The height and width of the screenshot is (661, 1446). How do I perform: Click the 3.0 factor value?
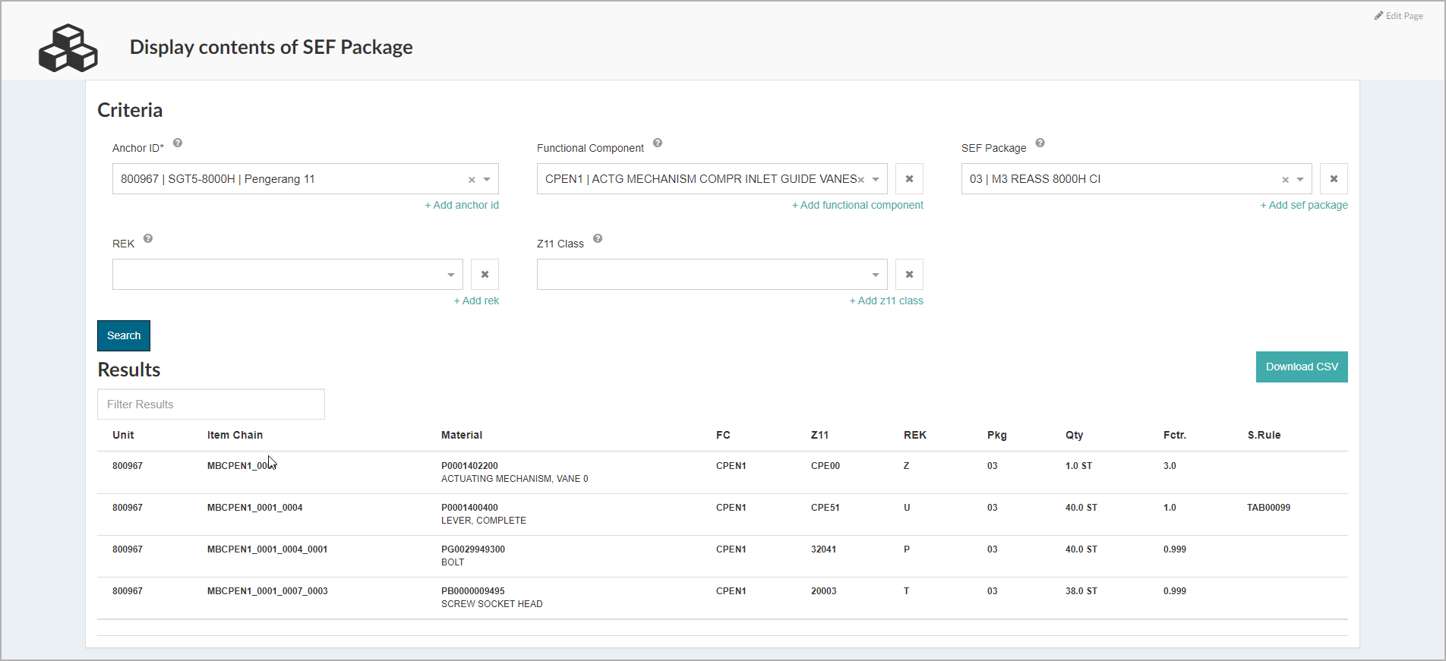tap(1170, 466)
